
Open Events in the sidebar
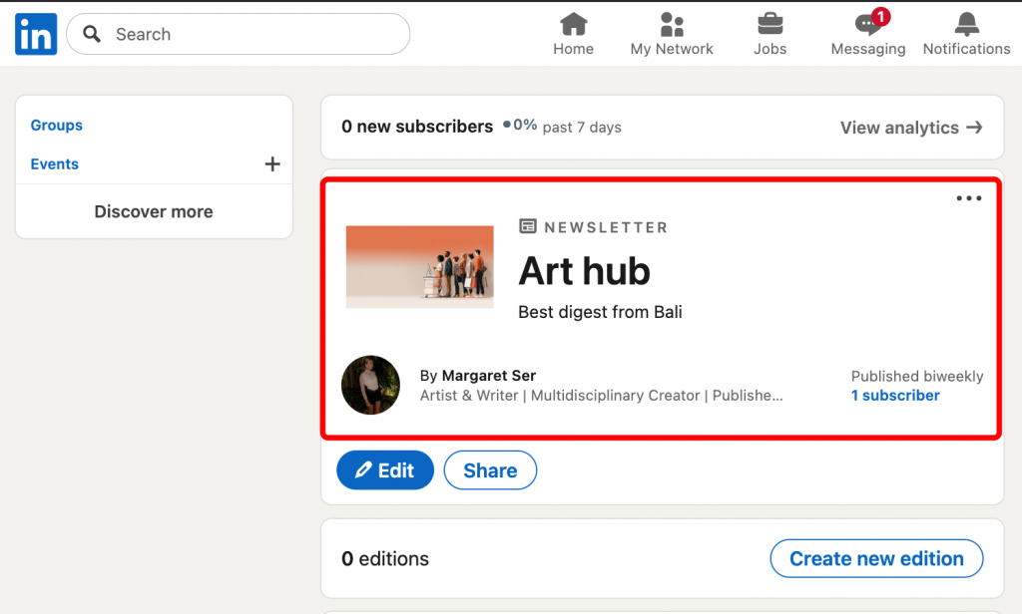tap(55, 164)
